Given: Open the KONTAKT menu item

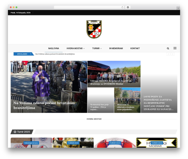Looking at the screenshot, I should click(135, 48).
